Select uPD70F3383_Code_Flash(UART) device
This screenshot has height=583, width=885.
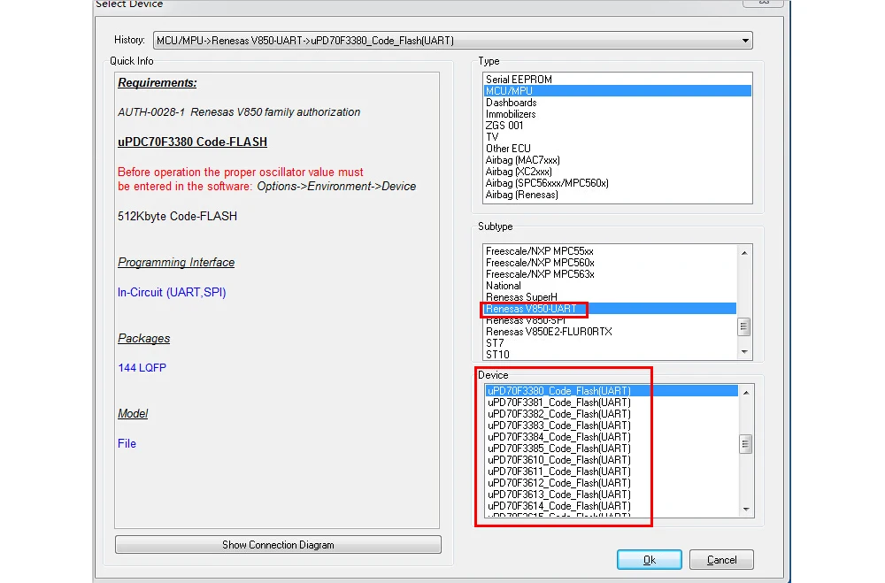pyautogui.click(x=612, y=426)
